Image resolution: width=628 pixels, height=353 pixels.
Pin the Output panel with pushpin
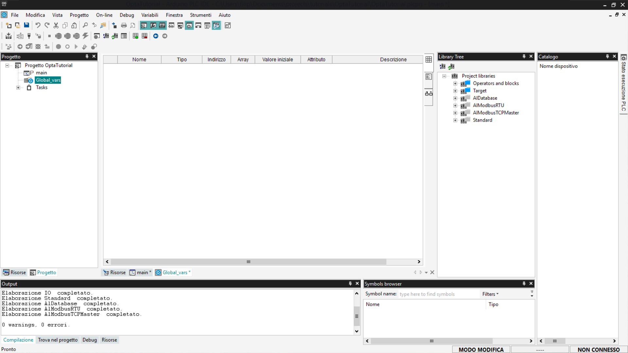tap(350, 284)
